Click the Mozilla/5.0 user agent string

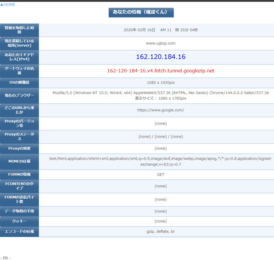coord(161,93)
